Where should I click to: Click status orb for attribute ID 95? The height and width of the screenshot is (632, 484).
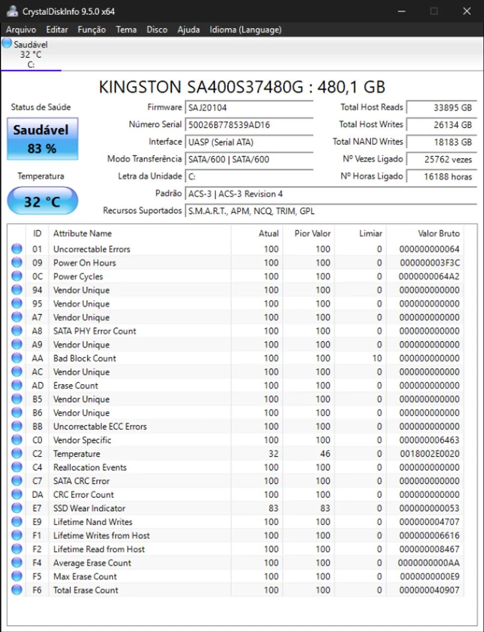pos(17,304)
